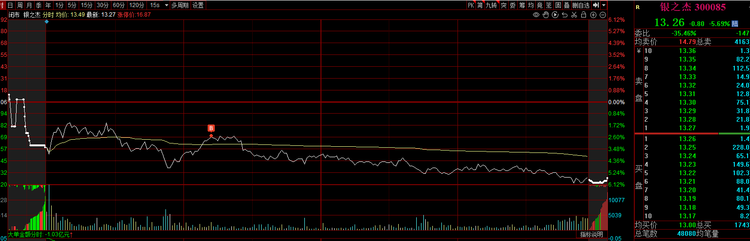Expand the 15s period dropdown arrow
The height and width of the screenshot is (241, 750).
tap(166, 5)
